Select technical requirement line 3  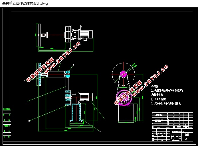coord(166,103)
